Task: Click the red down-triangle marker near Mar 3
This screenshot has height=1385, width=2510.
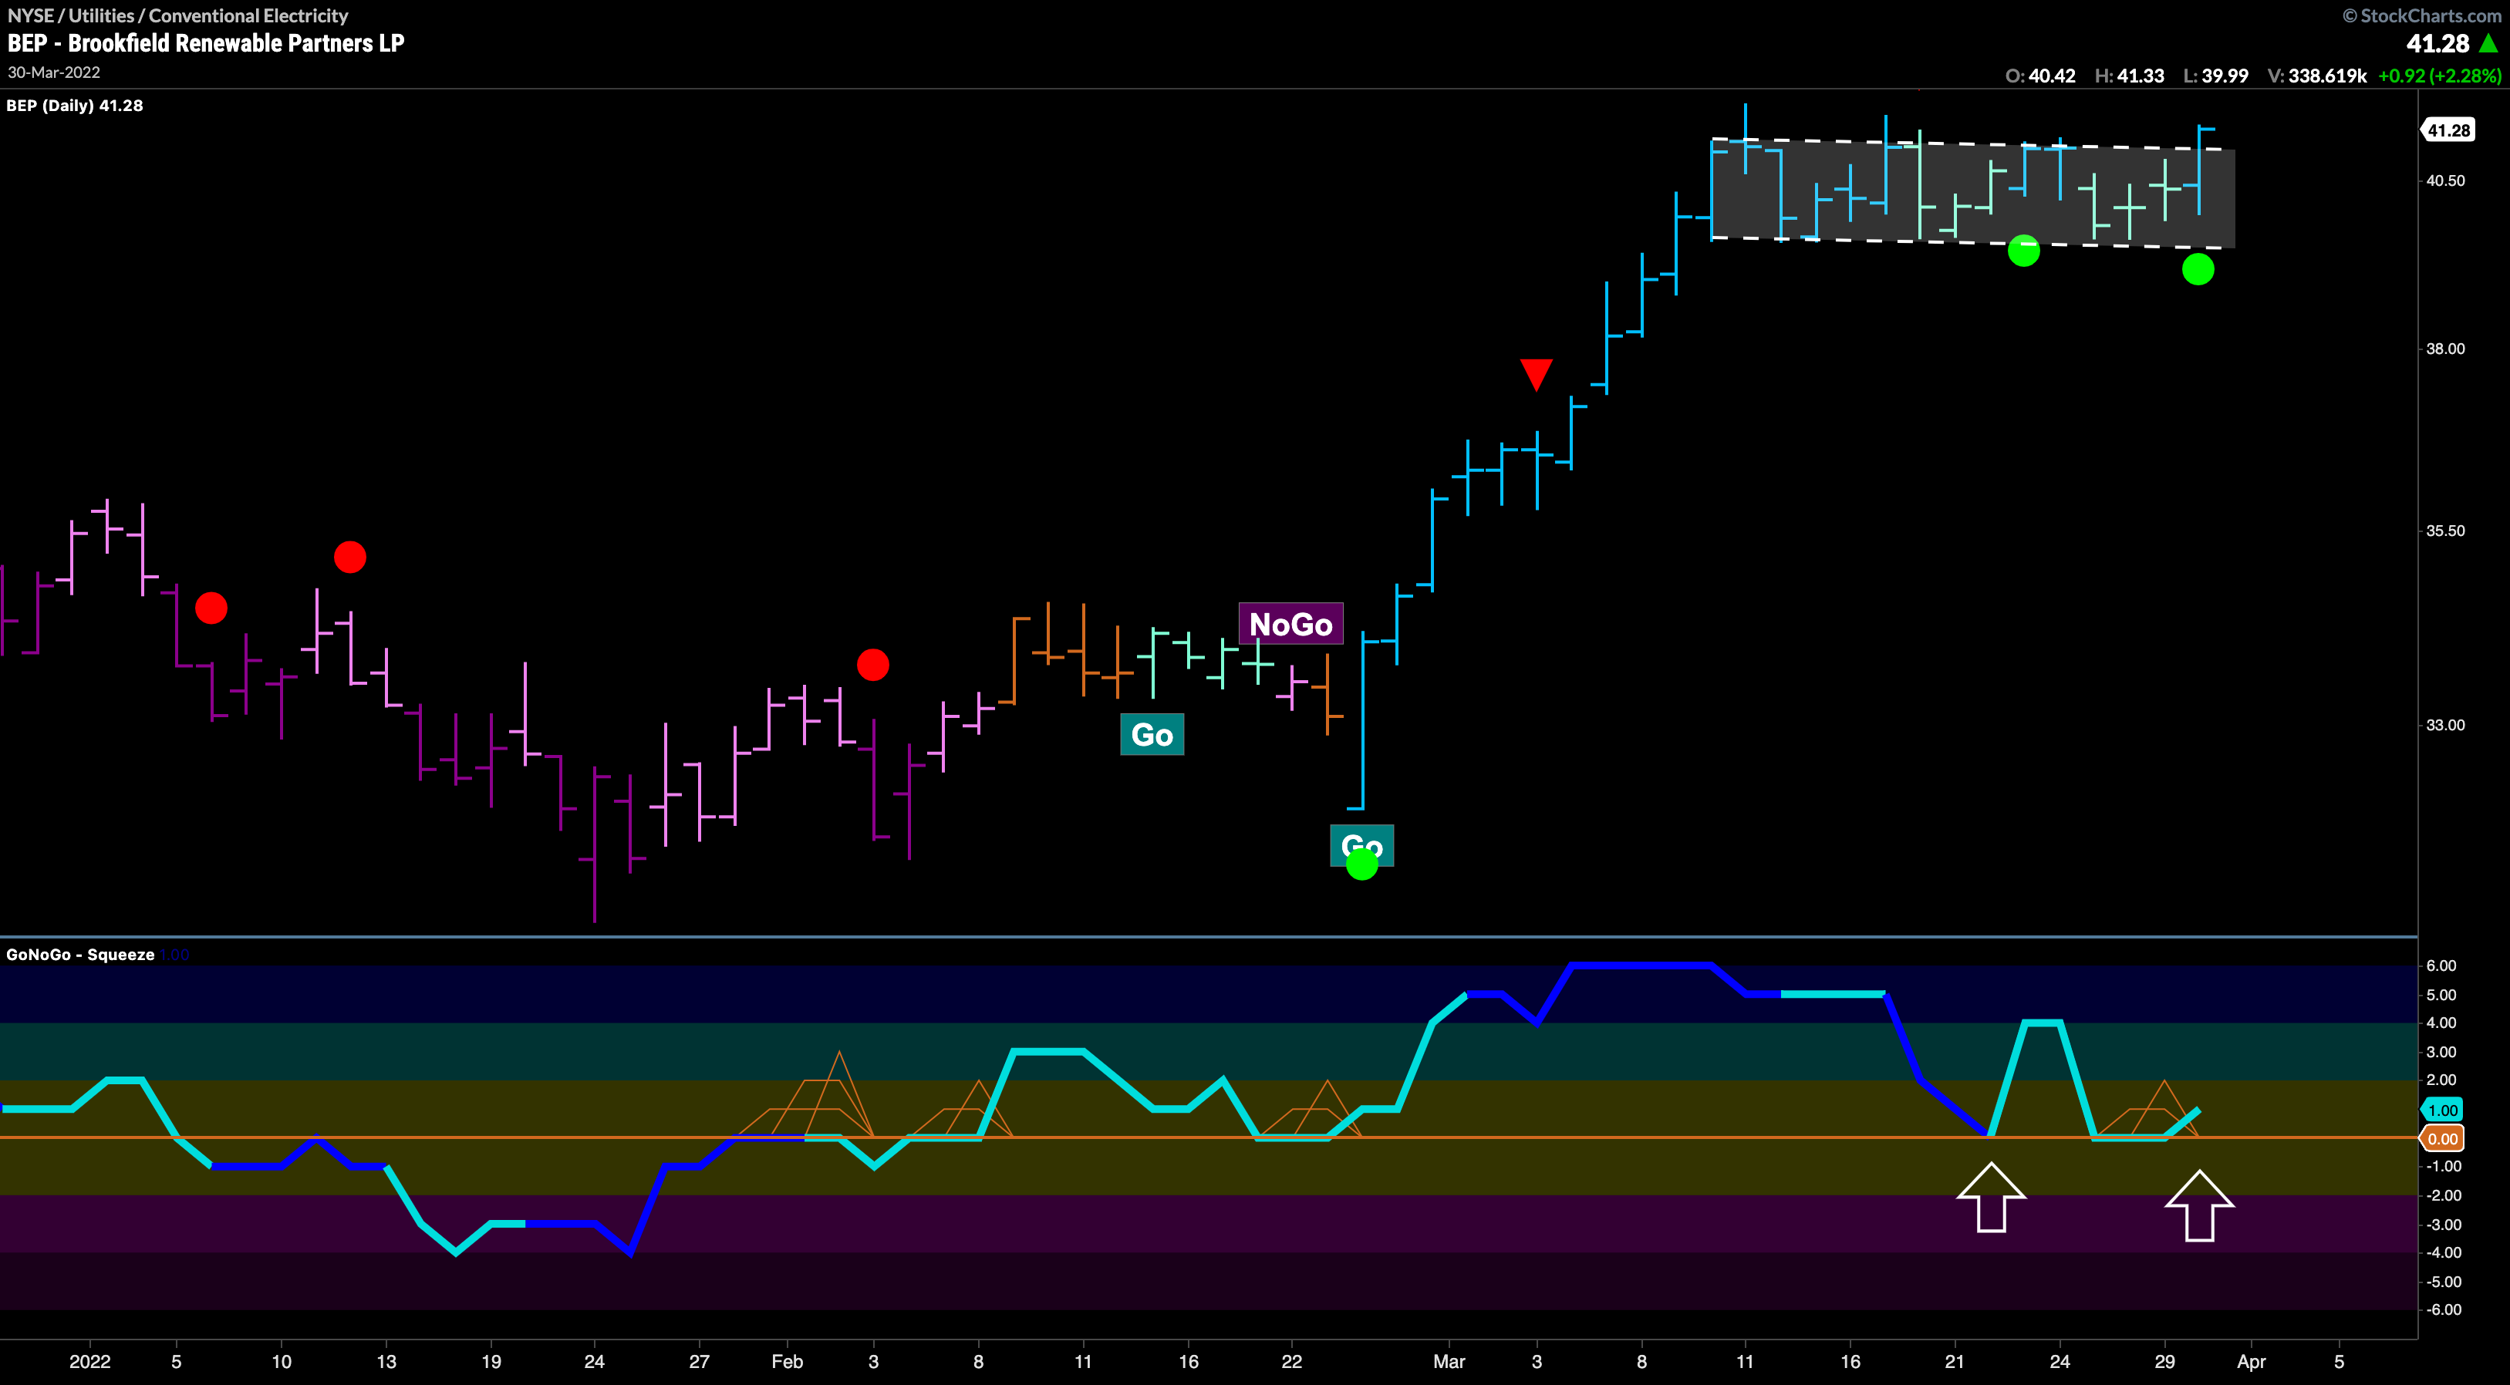Action: 1536,375
